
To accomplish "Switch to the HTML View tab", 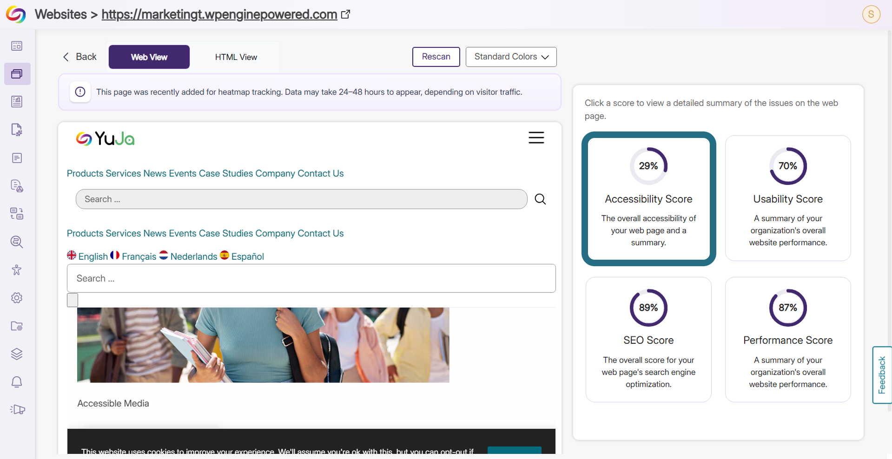I will point(236,57).
